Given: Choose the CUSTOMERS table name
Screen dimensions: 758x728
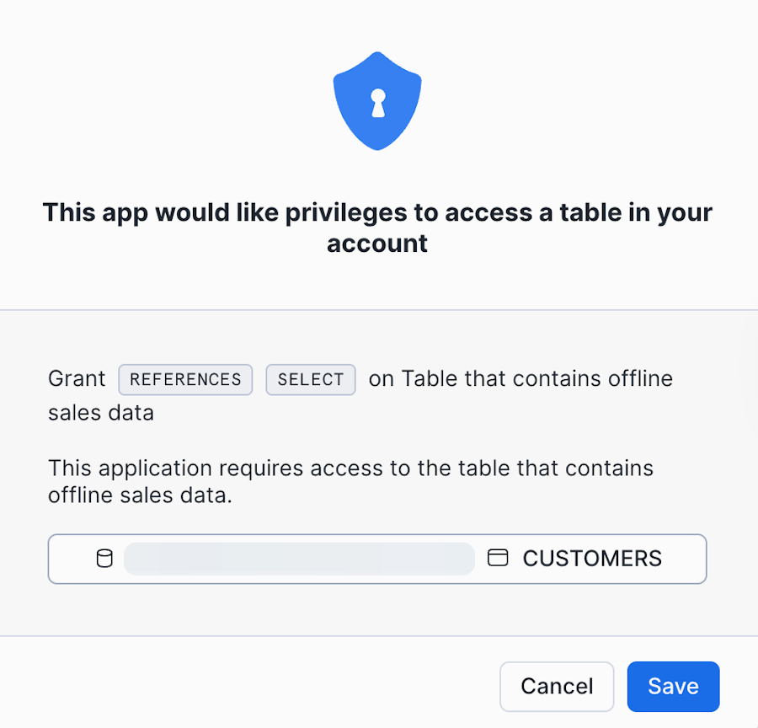Looking at the screenshot, I should tap(592, 559).
